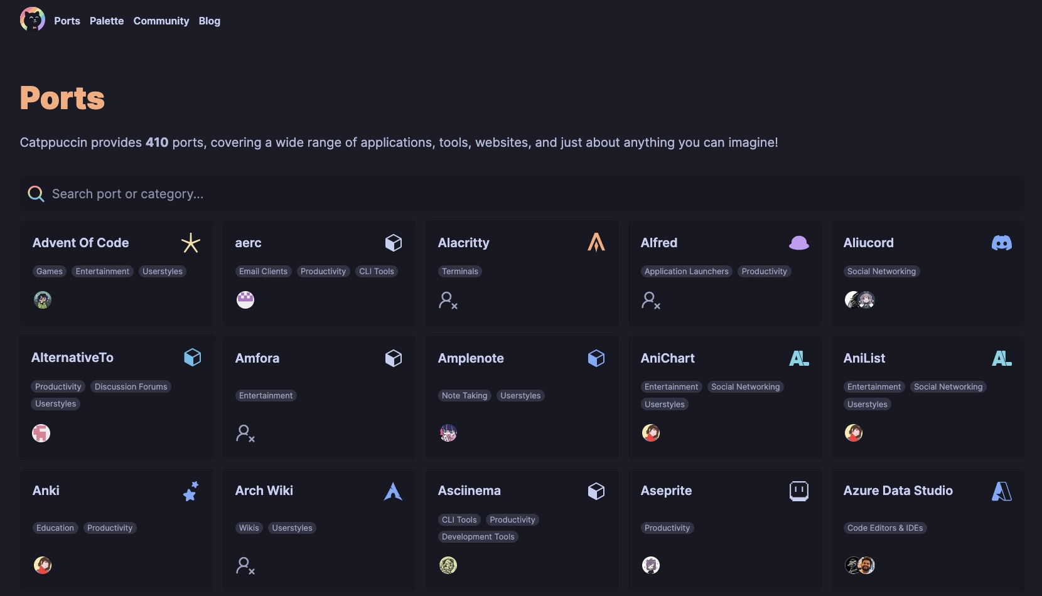Screen dimensions: 1042x596
Task: Open maintainer avatar on Asciinema card
Action: click(448, 565)
